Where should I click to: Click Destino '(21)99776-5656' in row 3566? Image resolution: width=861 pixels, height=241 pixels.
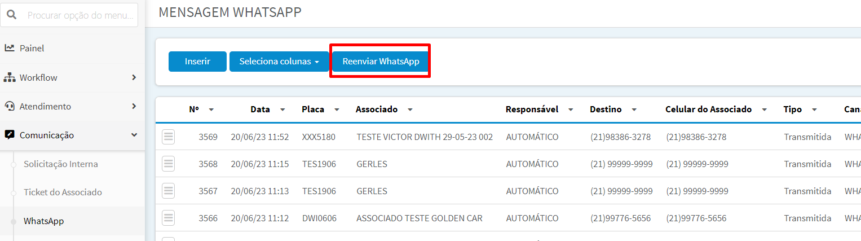pos(620,218)
